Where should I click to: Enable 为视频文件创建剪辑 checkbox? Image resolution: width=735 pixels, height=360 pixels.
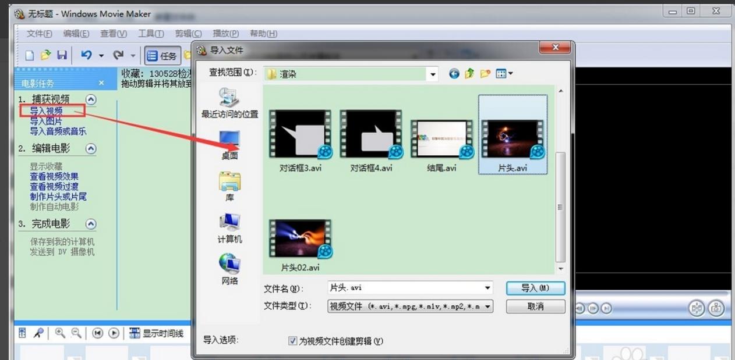(x=292, y=341)
